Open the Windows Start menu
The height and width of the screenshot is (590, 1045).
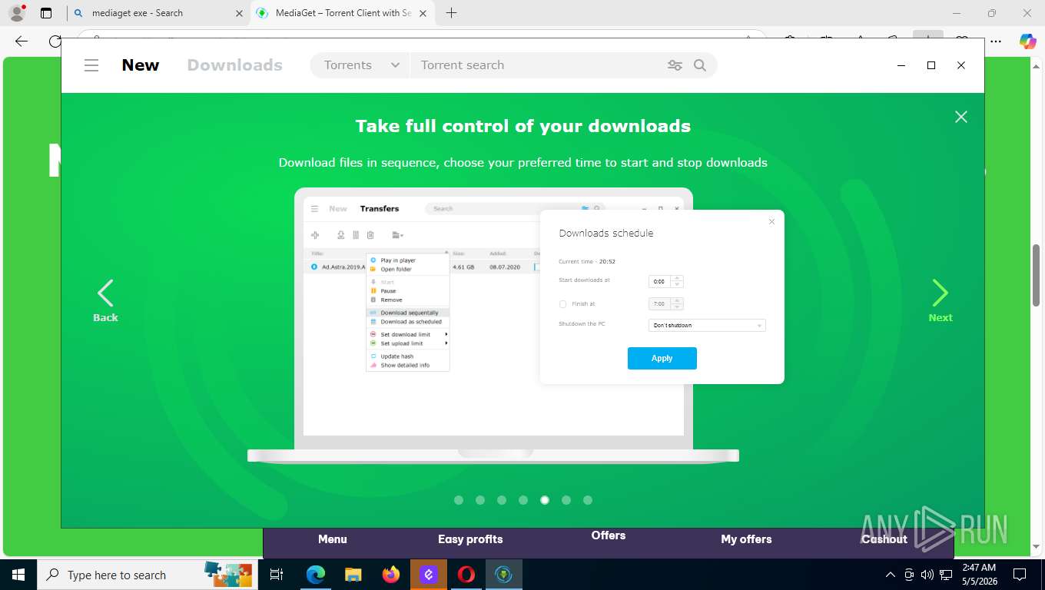click(x=18, y=575)
